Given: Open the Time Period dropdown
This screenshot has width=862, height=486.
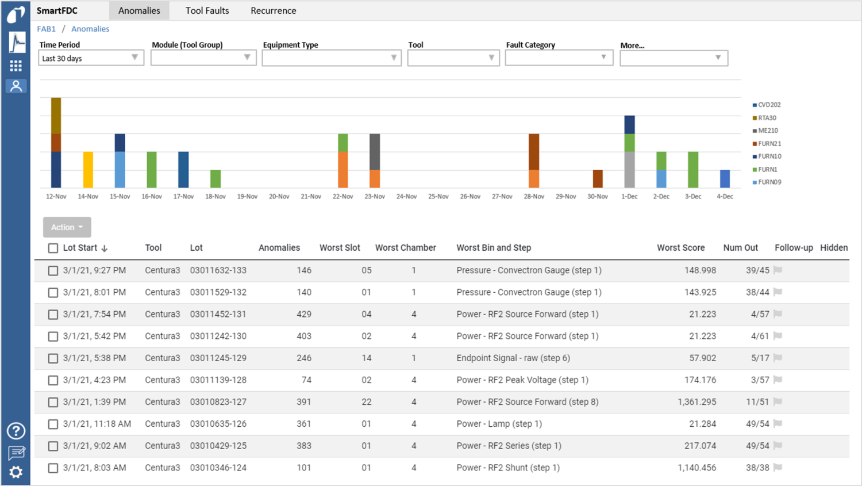Looking at the screenshot, I should point(91,58).
